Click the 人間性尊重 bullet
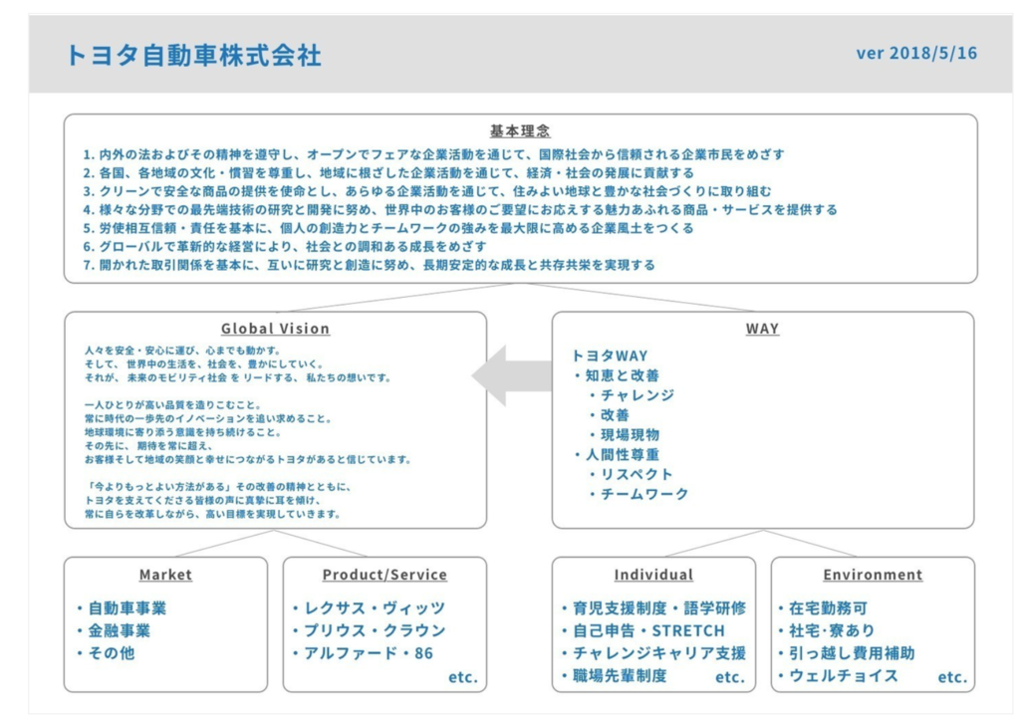The image size is (1020, 717). (617, 454)
